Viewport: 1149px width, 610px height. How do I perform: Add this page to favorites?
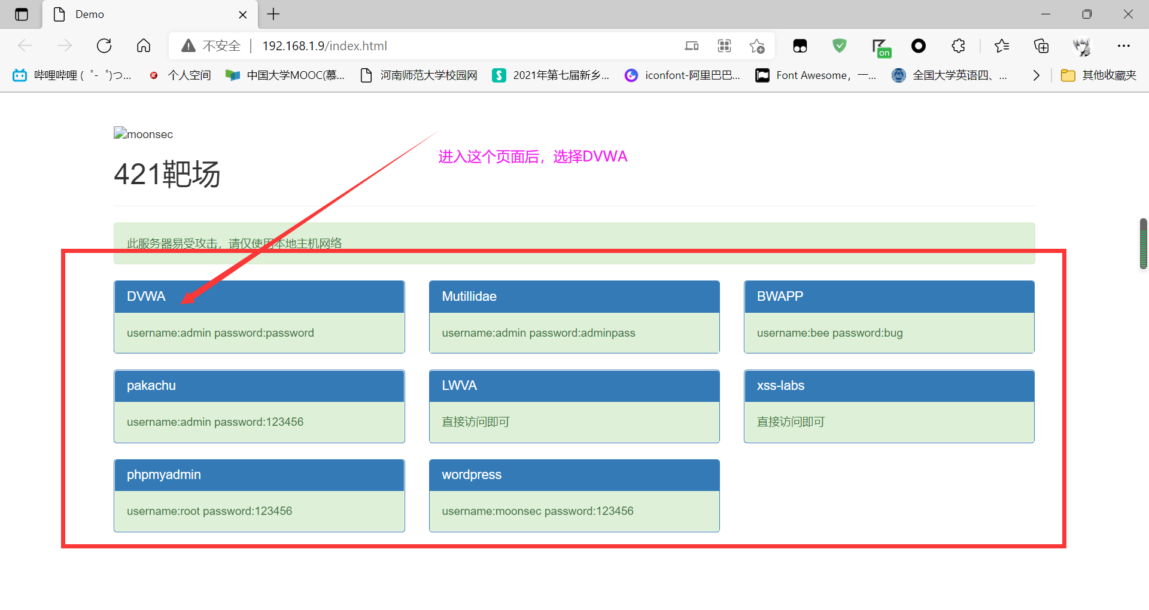coord(757,46)
